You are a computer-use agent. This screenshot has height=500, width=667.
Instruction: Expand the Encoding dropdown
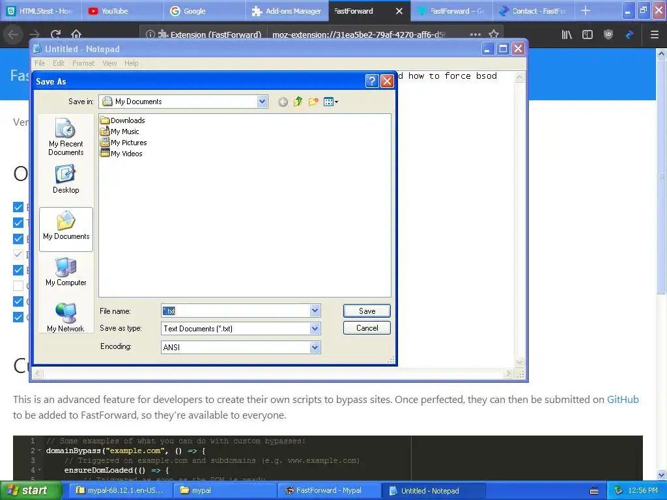[315, 348]
